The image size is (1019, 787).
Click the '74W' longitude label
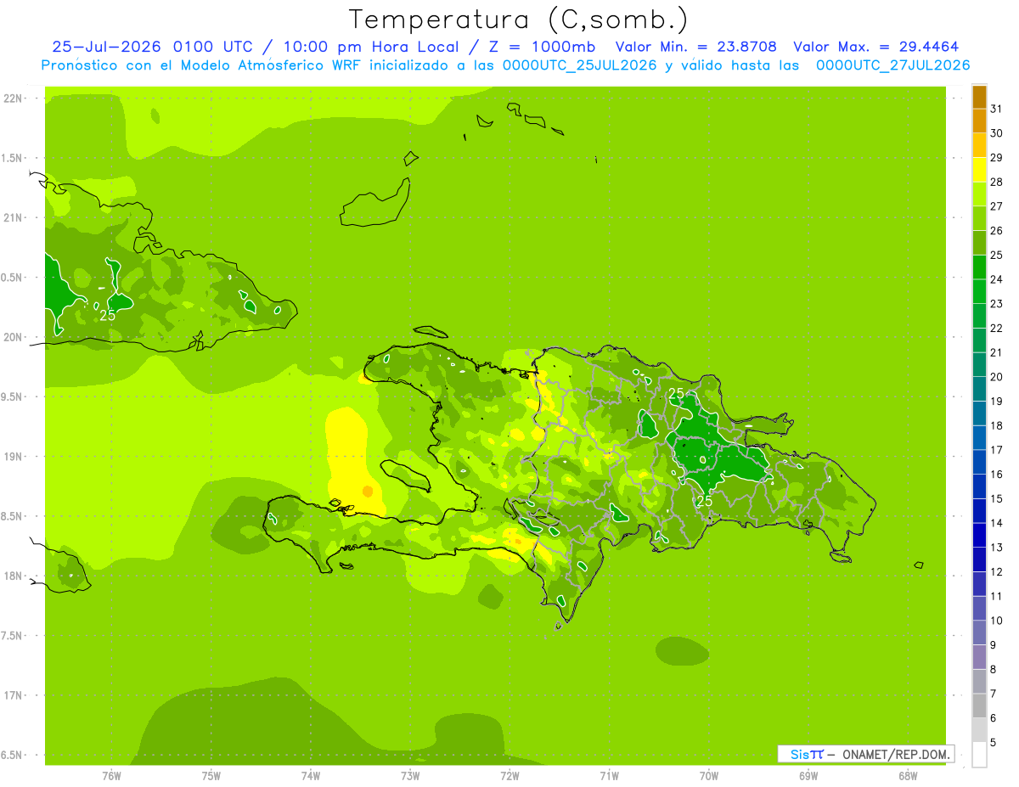coord(311,776)
